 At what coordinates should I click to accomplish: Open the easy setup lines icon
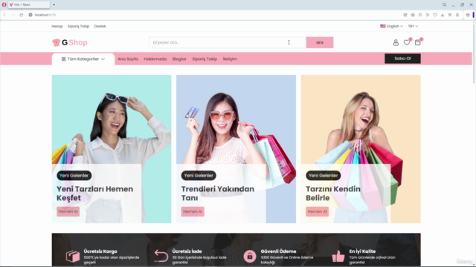click(450, 15)
